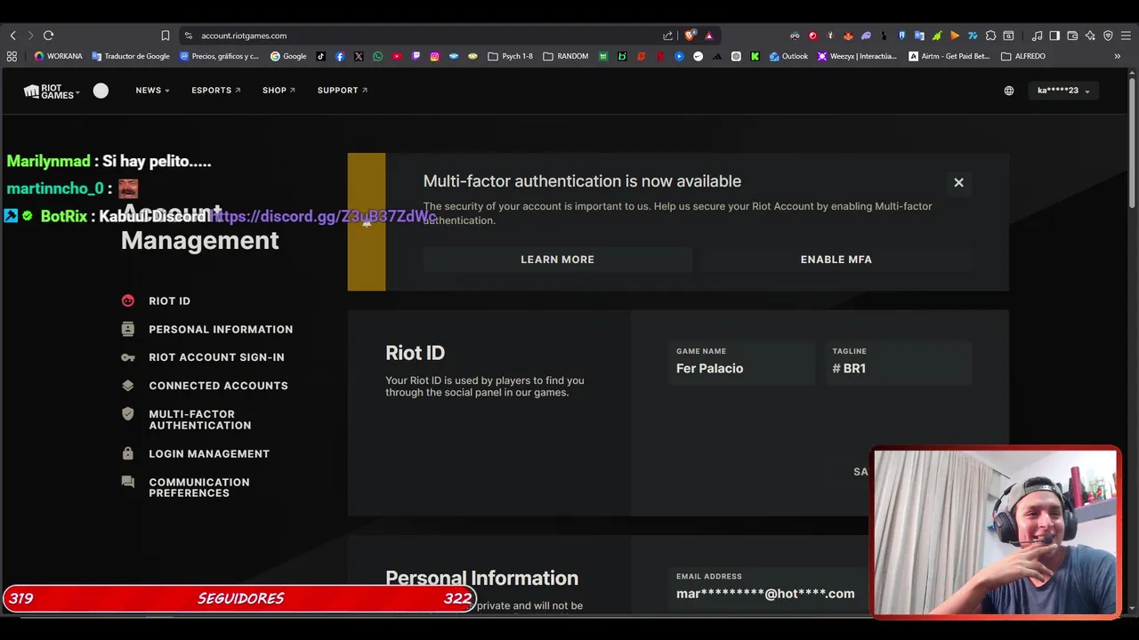Image resolution: width=1139 pixels, height=640 pixels.
Task: Open the RANDOM bookmarks folder
Action: pos(566,56)
